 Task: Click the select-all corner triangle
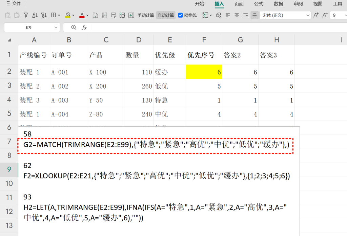(x=9, y=40)
